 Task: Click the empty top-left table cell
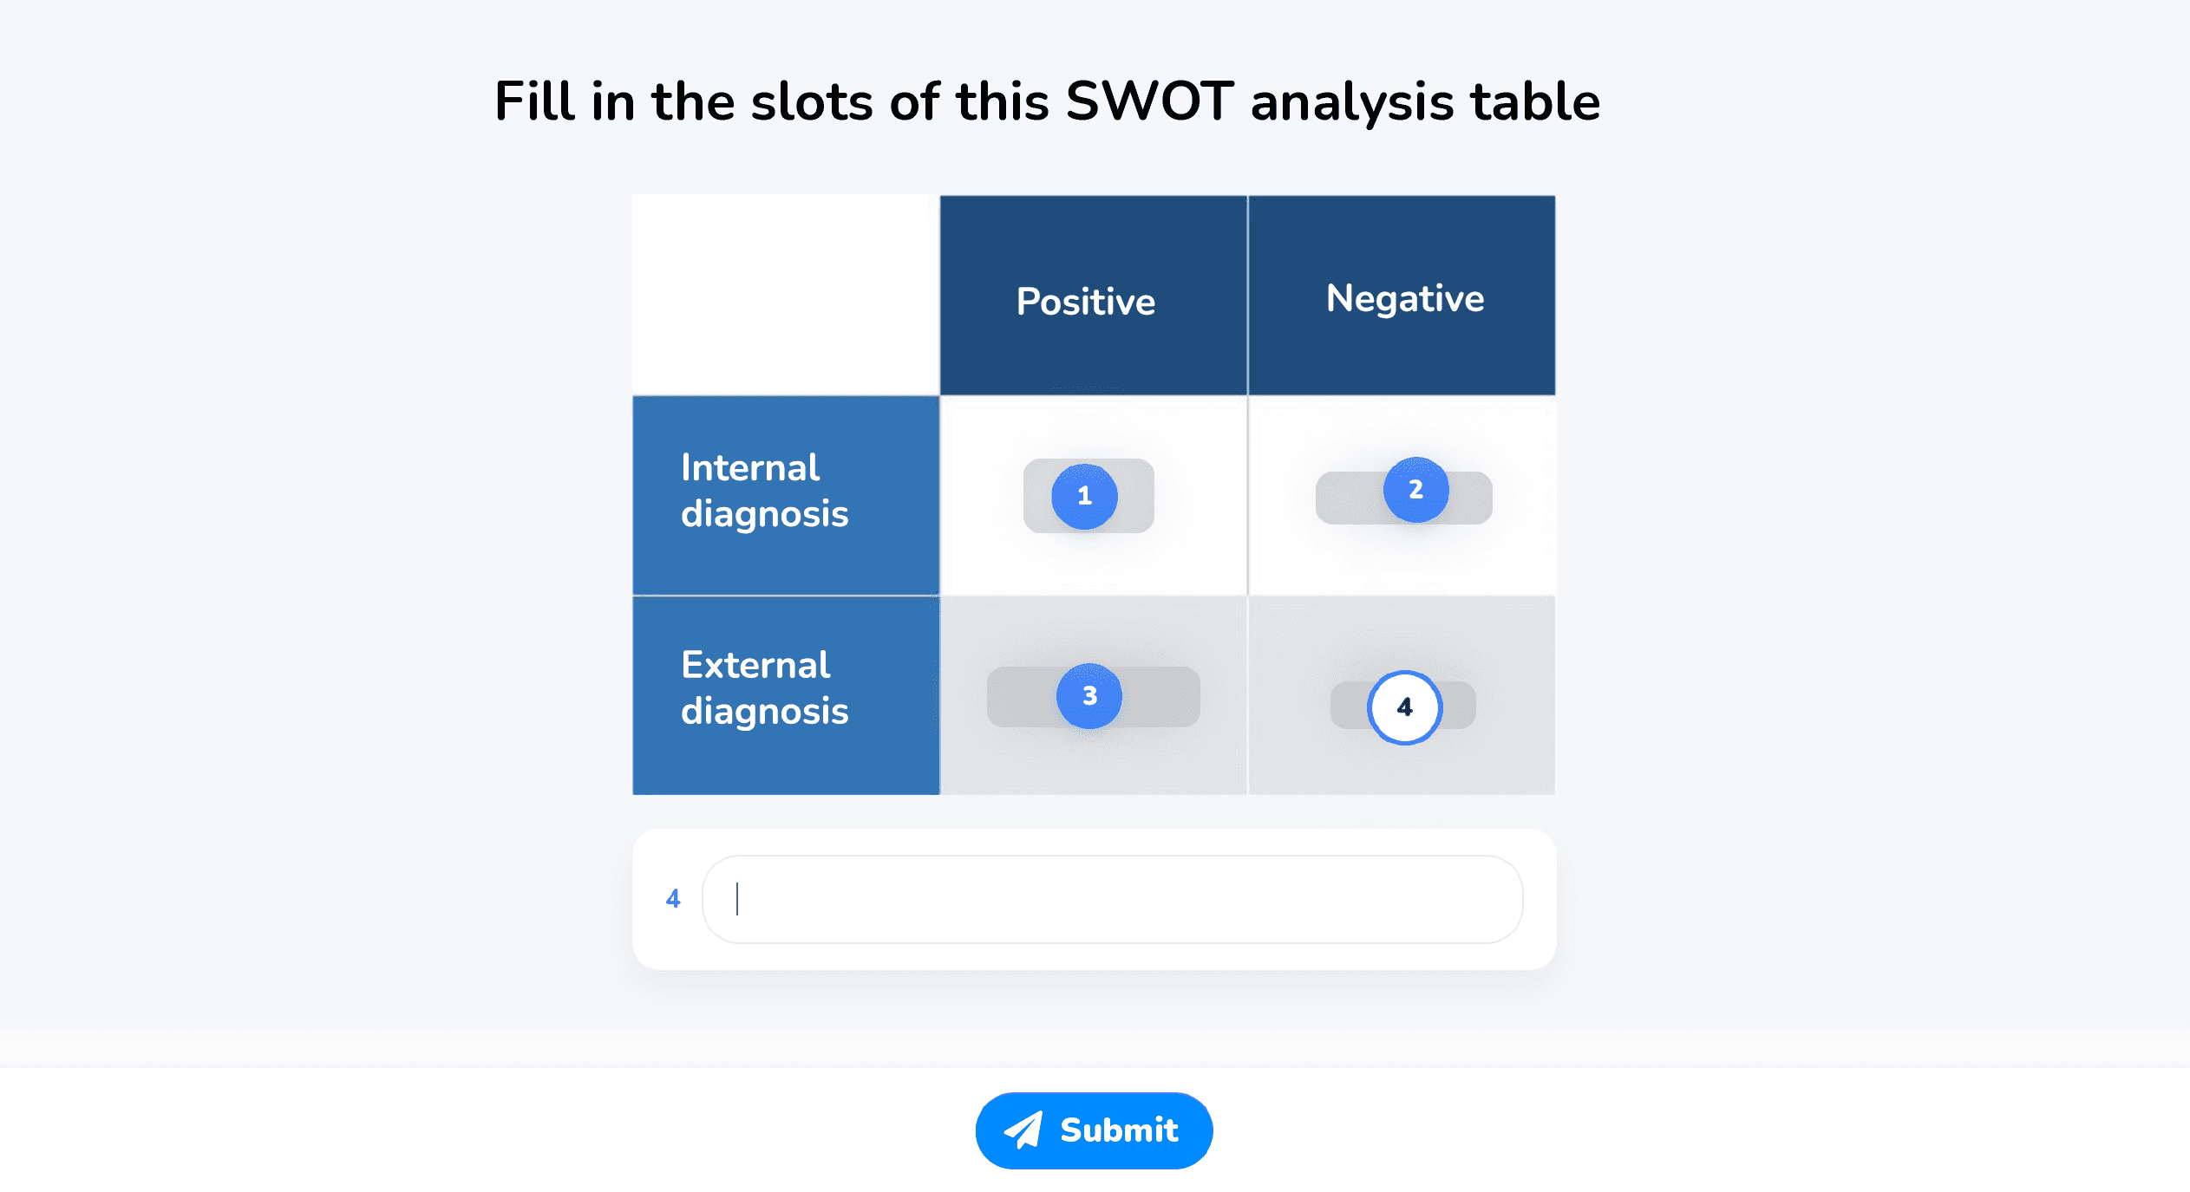(x=786, y=296)
